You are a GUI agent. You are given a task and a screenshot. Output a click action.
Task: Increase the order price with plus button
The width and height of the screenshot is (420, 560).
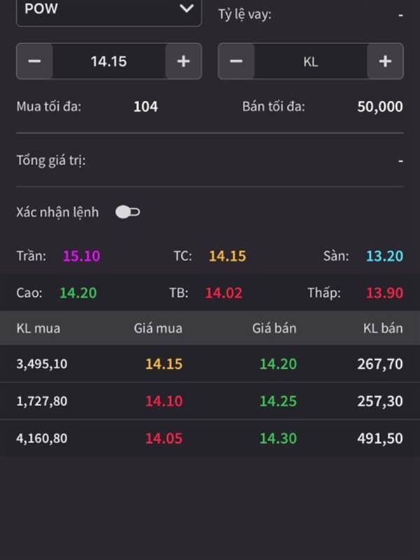(x=183, y=62)
